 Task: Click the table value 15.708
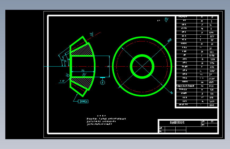pos(212,56)
